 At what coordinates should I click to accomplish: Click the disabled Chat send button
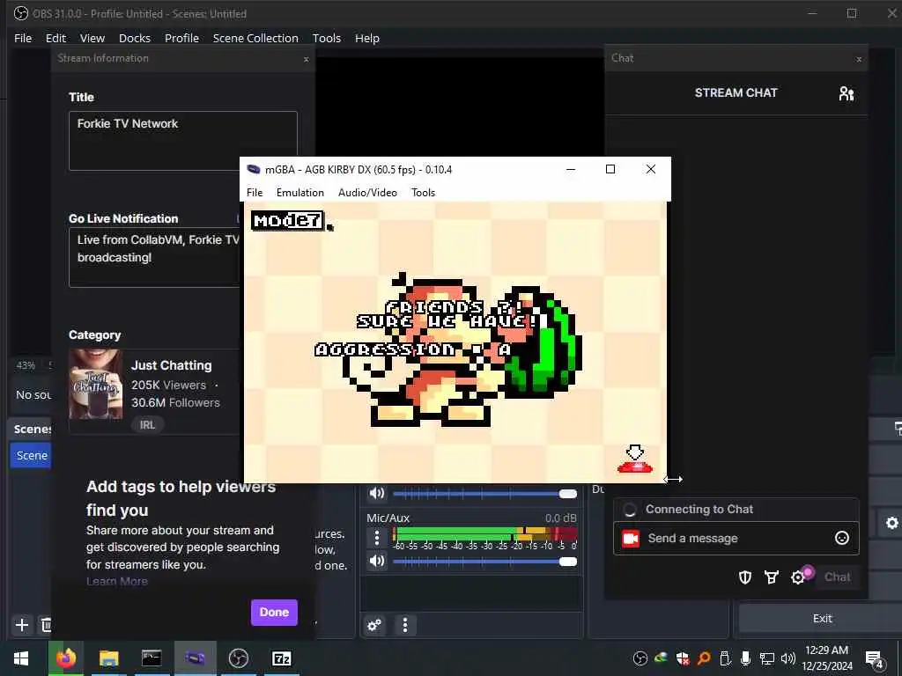pos(837,577)
